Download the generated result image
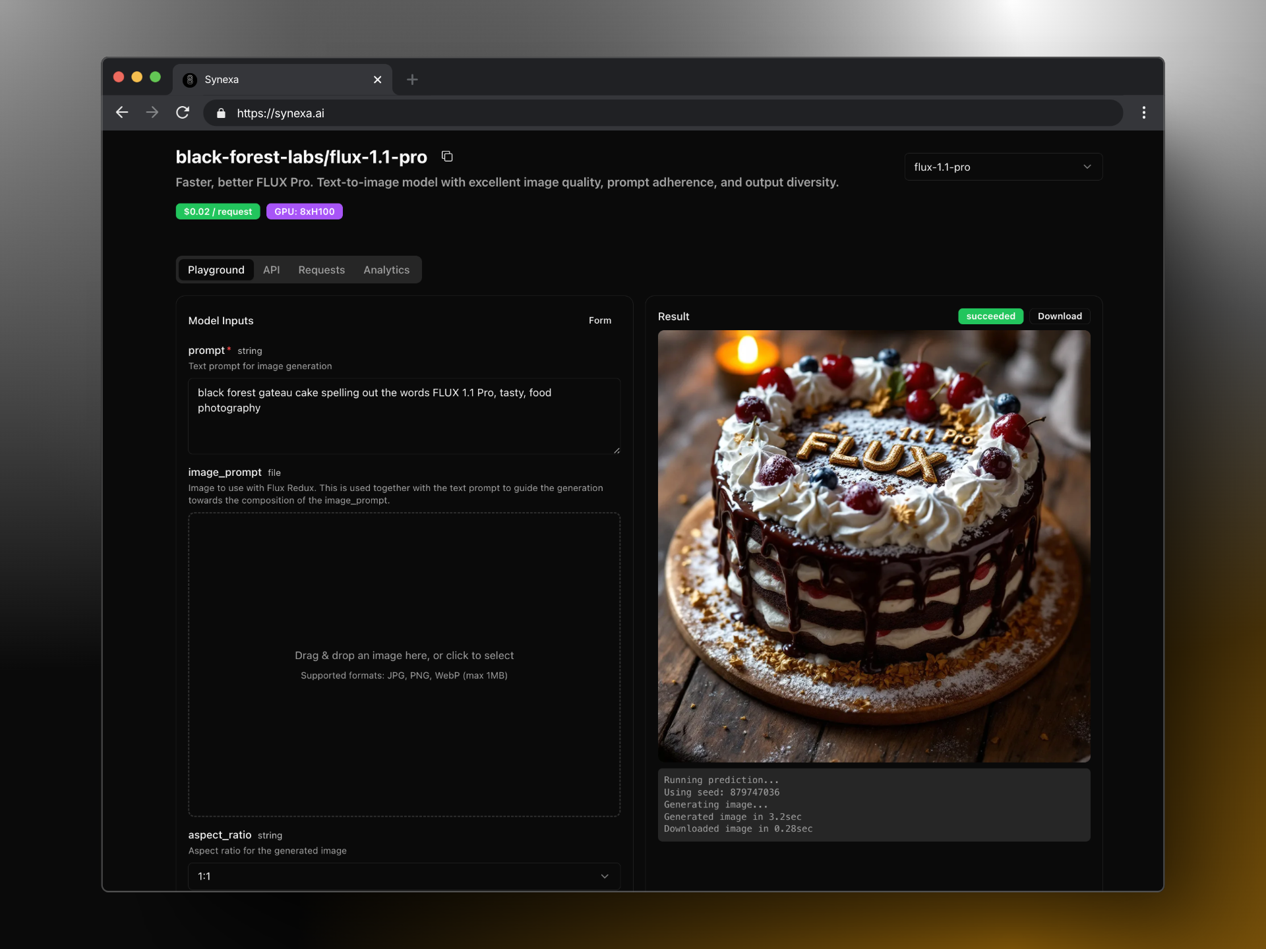This screenshot has height=949, width=1266. 1059,316
